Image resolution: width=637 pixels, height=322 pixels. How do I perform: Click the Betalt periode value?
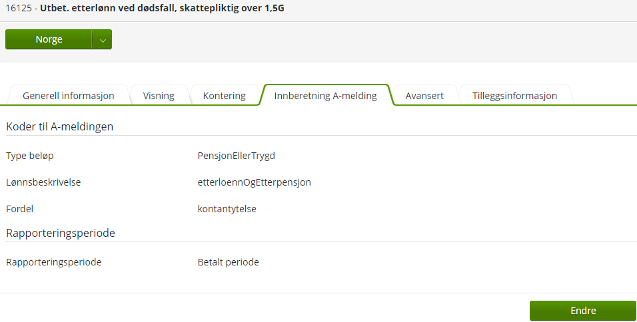[229, 262]
